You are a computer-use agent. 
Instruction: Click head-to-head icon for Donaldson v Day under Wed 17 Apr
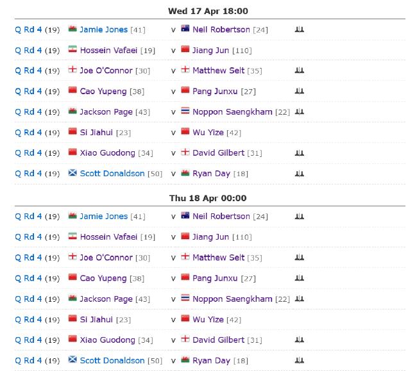[299, 174]
